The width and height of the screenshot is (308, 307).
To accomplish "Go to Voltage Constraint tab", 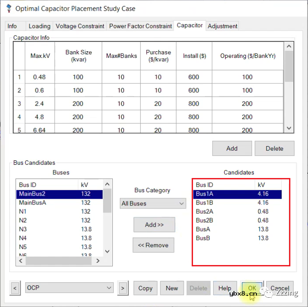I will pyautogui.click(x=80, y=26).
